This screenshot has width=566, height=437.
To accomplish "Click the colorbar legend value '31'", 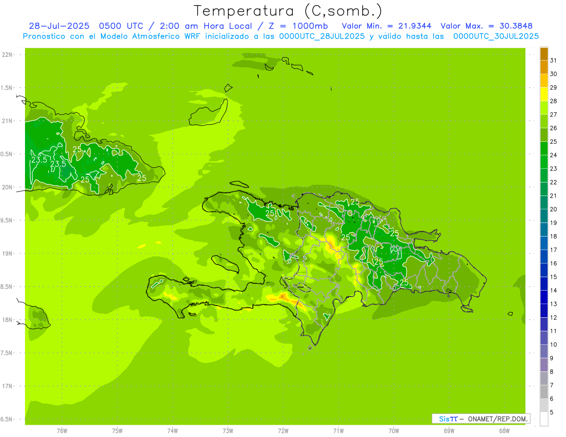I will click(553, 60).
